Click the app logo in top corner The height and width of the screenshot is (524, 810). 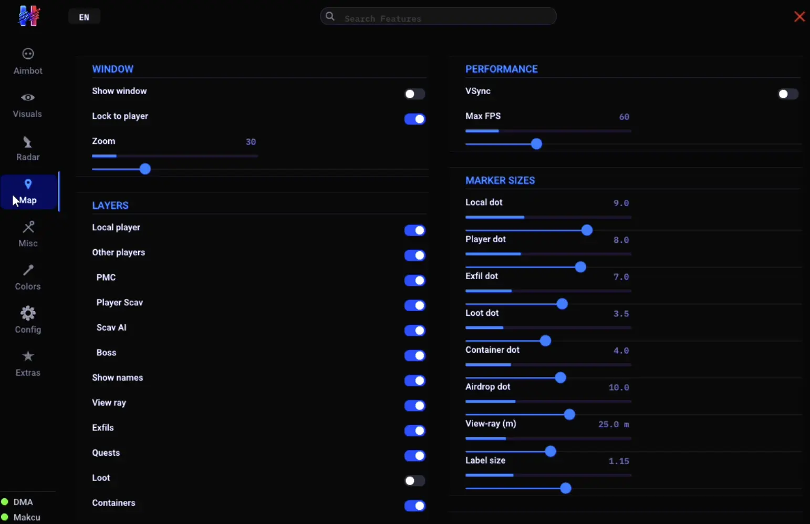click(29, 16)
